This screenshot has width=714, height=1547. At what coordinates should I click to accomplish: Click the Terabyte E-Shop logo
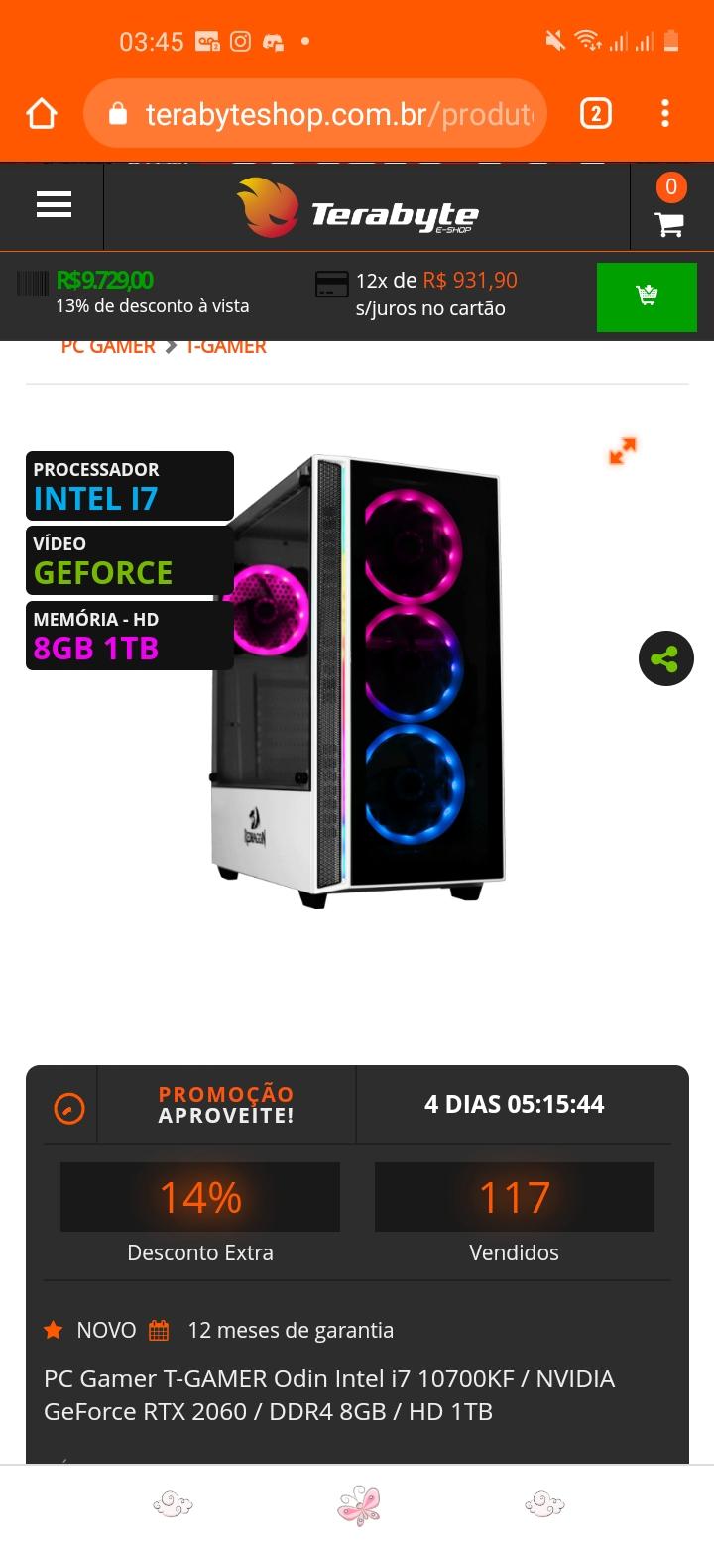tap(358, 207)
